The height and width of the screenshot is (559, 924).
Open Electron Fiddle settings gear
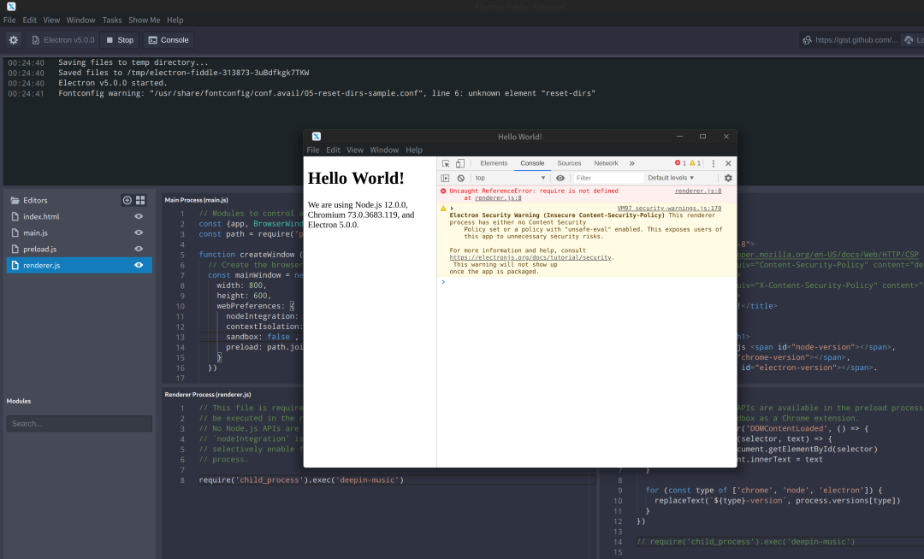13,39
